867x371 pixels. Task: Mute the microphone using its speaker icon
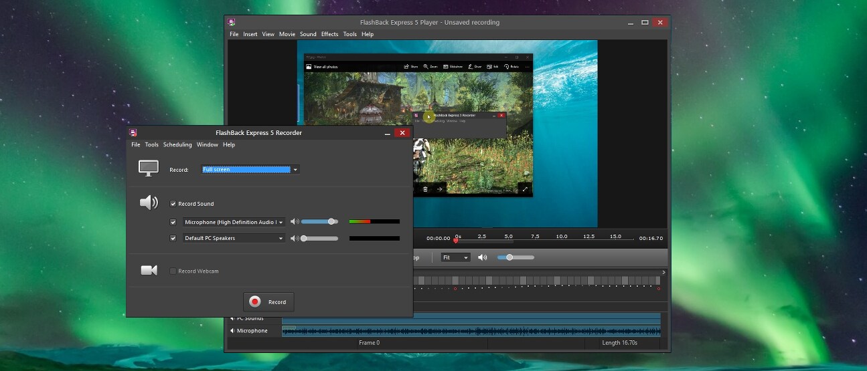point(295,221)
